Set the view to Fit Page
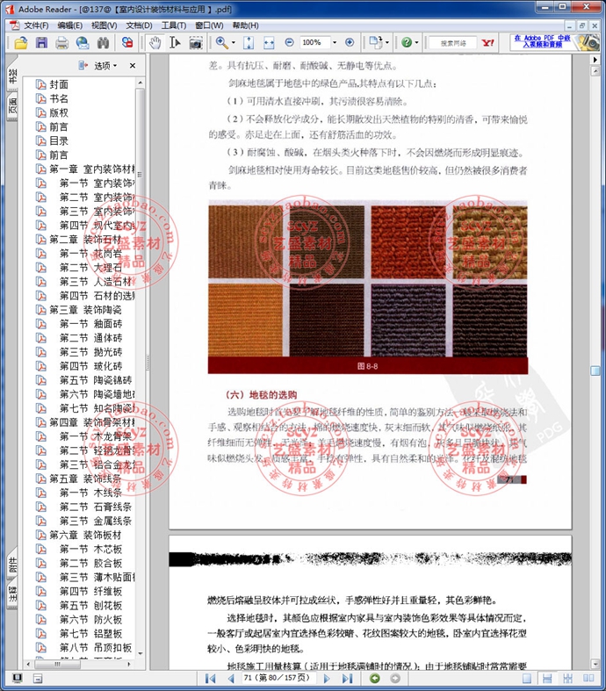Screen dimensions: 606x691 (x=249, y=43)
